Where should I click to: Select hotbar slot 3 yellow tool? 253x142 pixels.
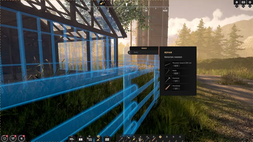pos(134,139)
